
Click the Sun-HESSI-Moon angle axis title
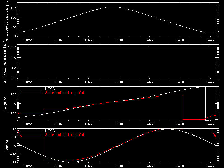[5, 62]
